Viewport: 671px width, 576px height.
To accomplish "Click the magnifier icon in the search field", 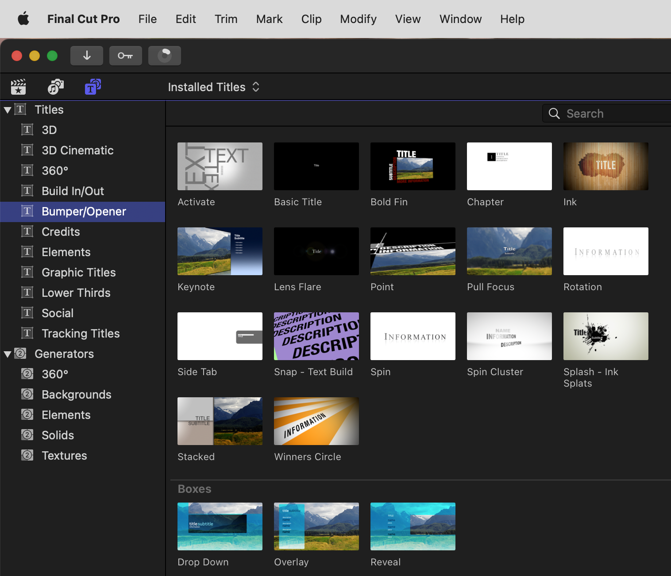I will point(554,114).
